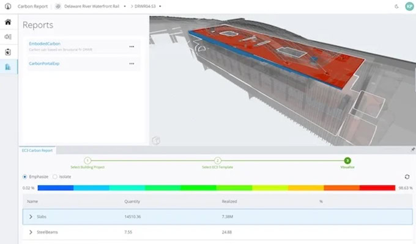
Task: Toggle dark mode moon icon
Action: pos(396,6)
